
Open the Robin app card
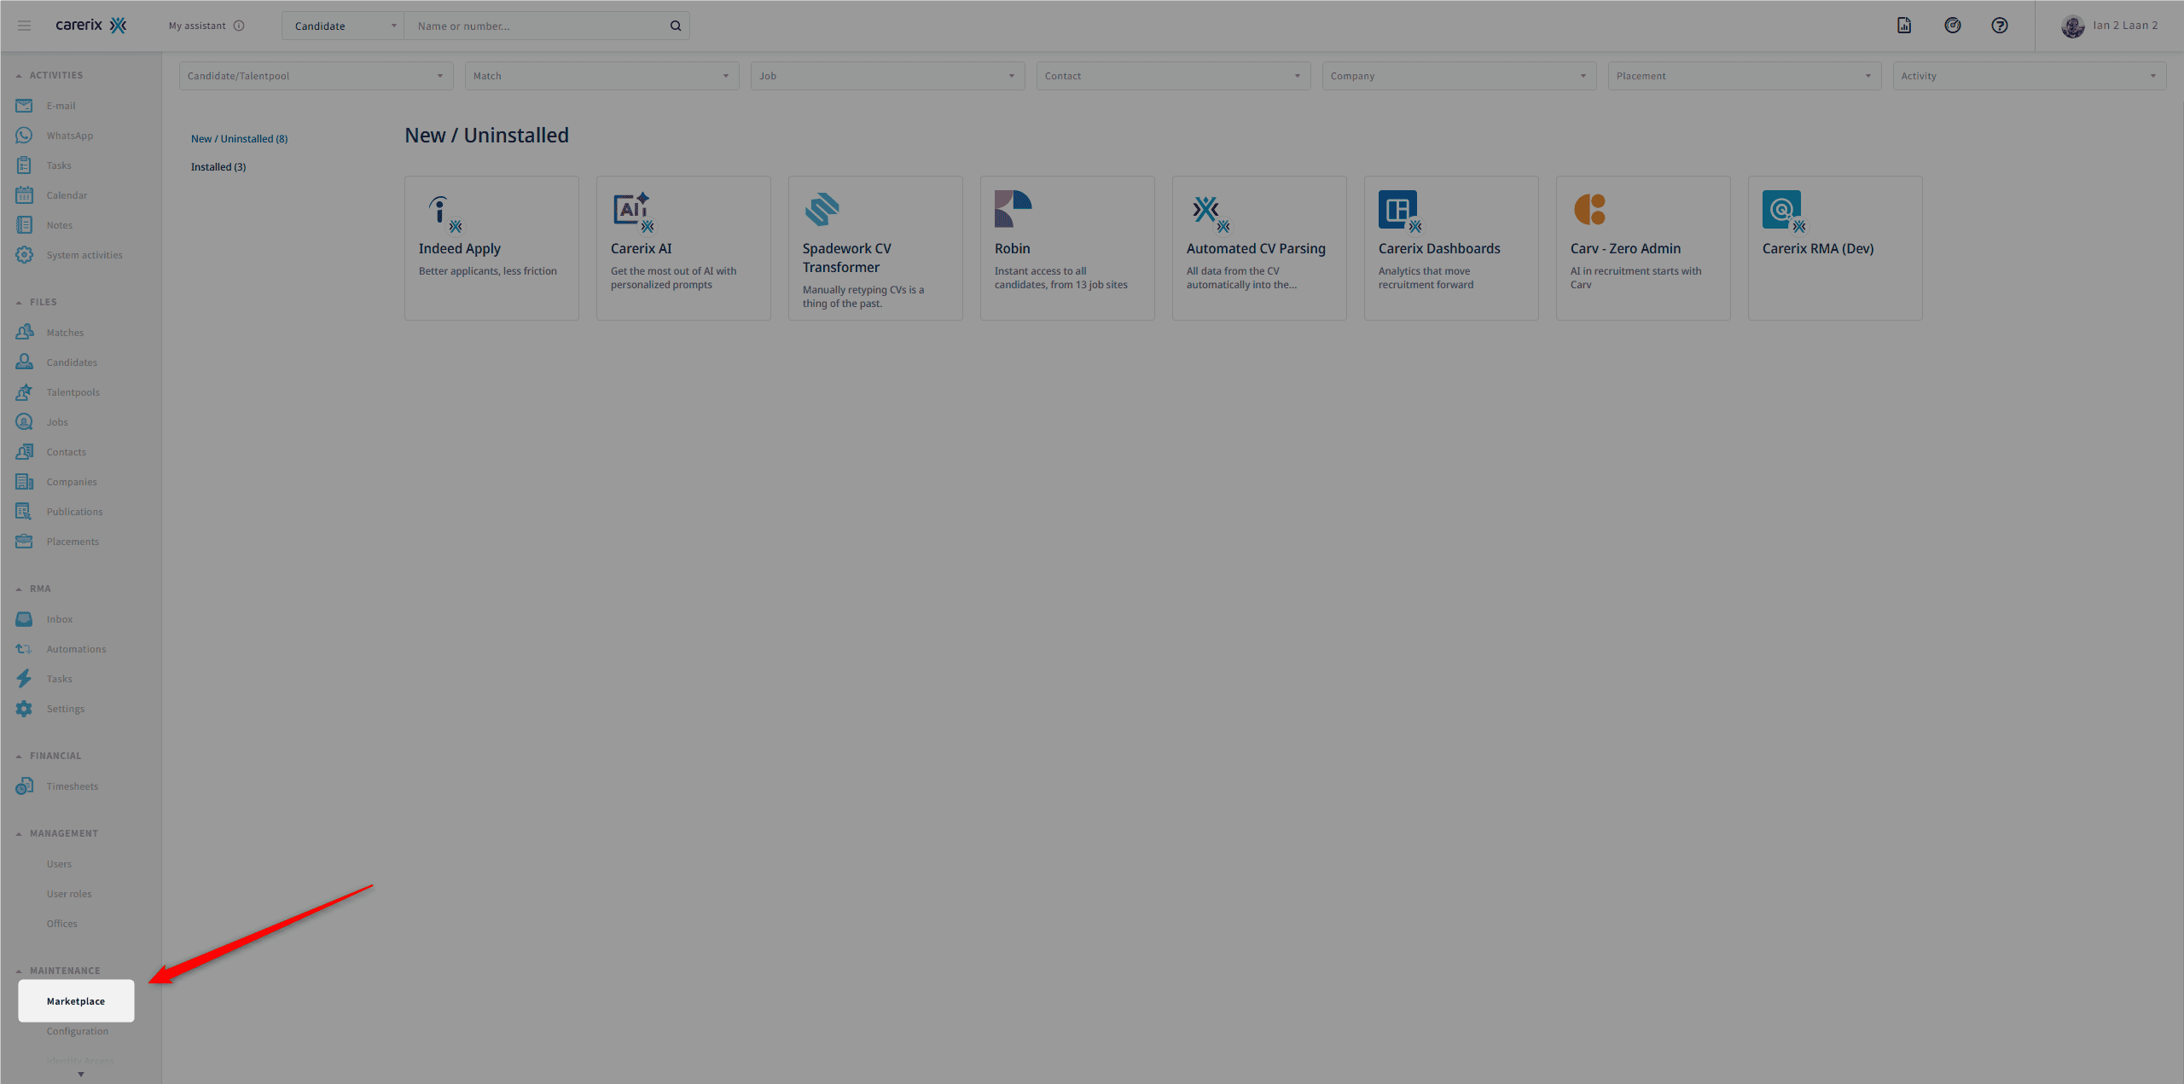tap(1067, 248)
